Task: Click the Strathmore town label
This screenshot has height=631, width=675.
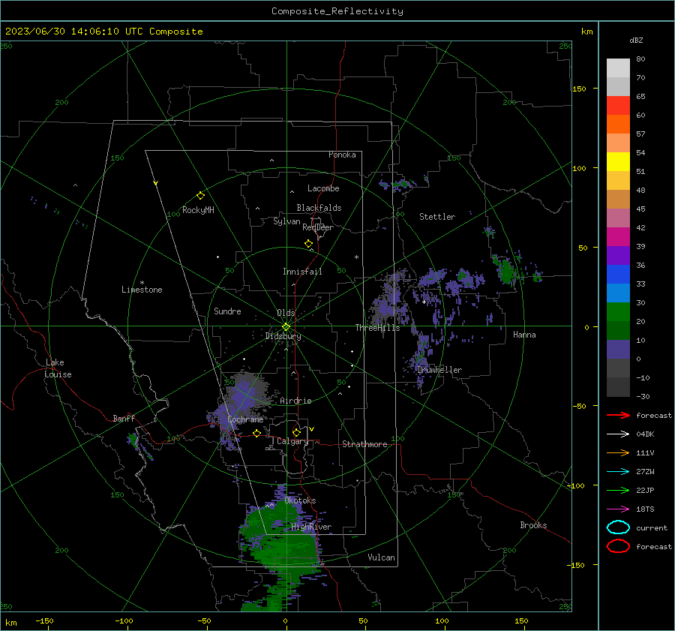Action: pos(364,444)
